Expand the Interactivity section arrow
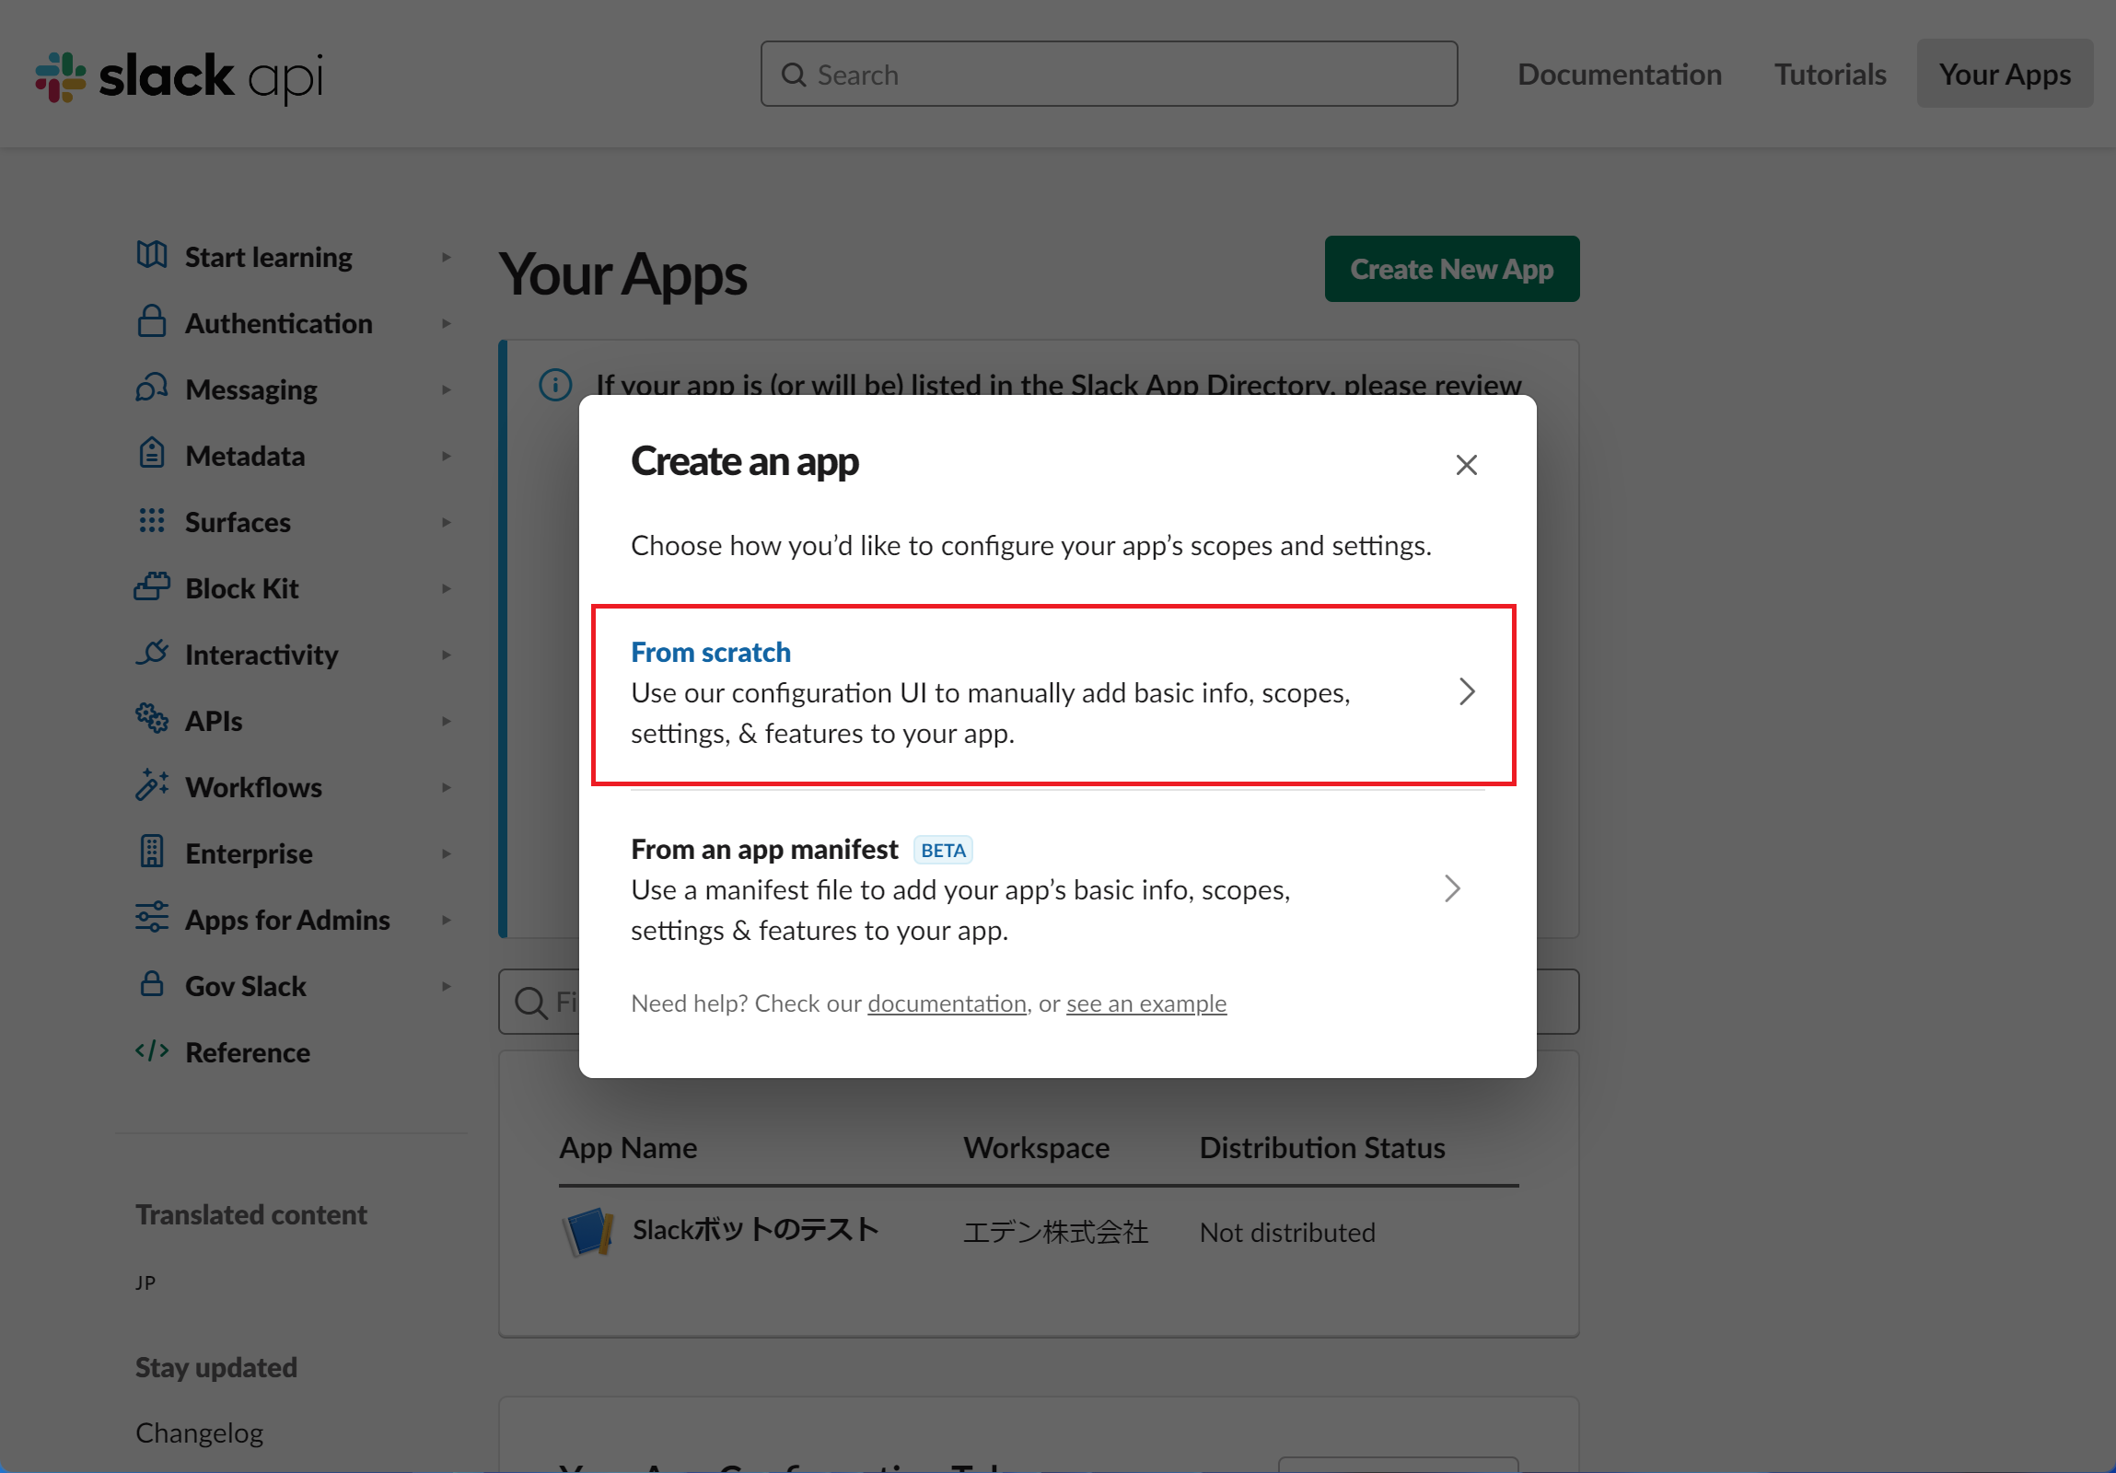The width and height of the screenshot is (2116, 1473). (x=447, y=655)
